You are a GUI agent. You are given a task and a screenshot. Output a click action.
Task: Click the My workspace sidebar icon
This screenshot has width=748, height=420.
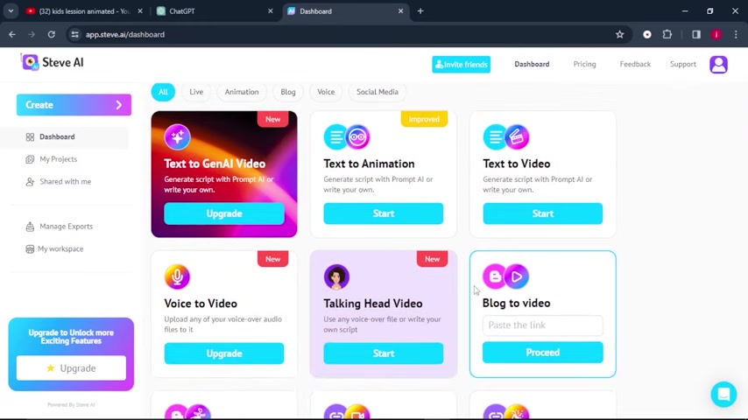point(30,248)
